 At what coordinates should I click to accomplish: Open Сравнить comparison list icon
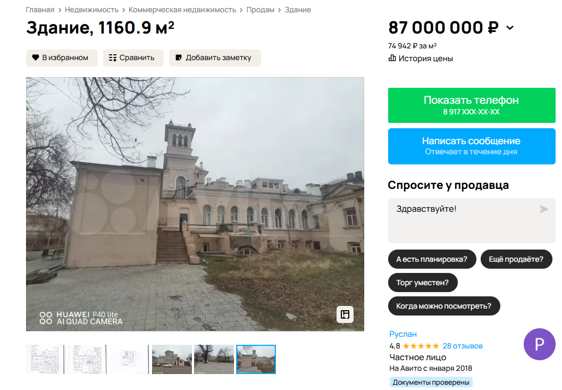tap(113, 58)
